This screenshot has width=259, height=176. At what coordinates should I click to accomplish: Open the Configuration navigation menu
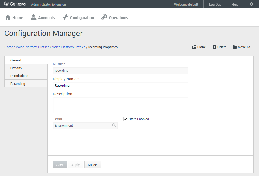coord(78,17)
